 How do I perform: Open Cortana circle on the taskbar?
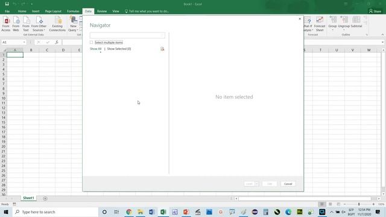point(104,212)
